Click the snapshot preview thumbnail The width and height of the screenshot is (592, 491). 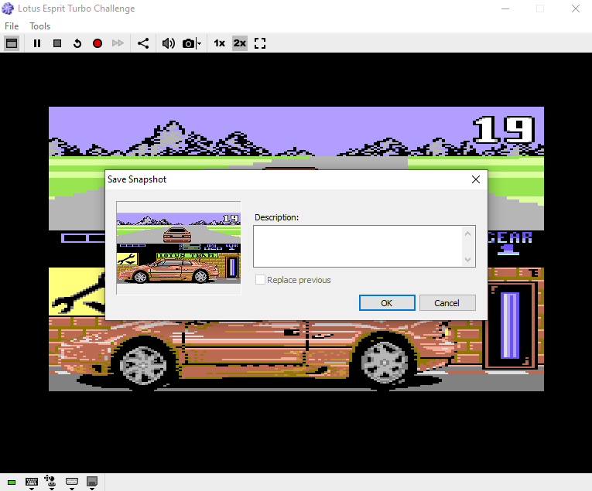tap(179, 247)
